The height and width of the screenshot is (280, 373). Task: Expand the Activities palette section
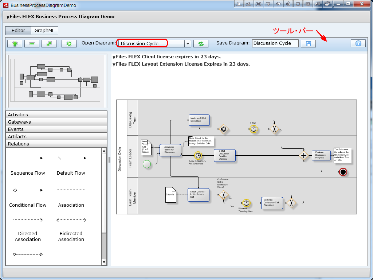click(56, 114)
